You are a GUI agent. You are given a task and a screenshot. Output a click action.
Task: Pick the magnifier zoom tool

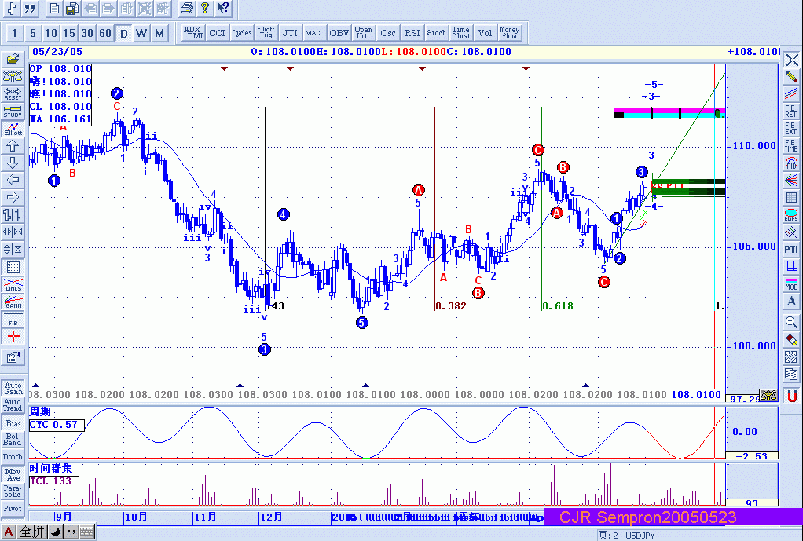click(791, 321)
